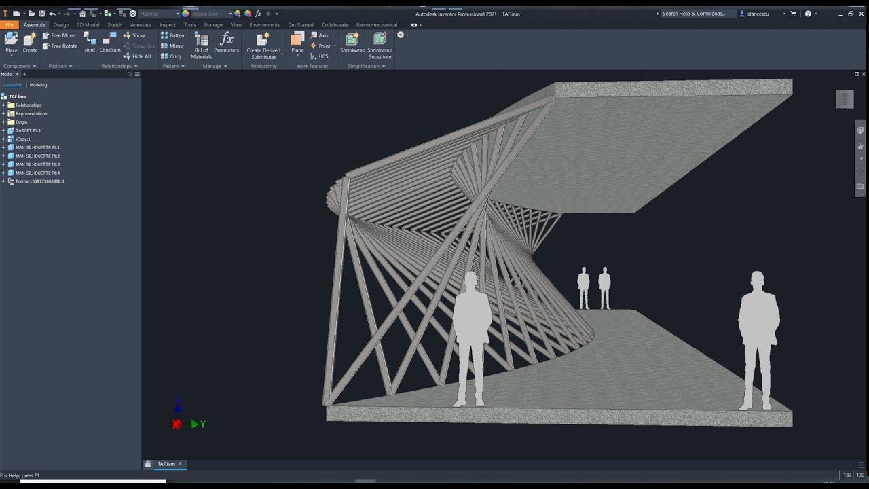Click the ViewCube RIGHT face

point(845,99)
